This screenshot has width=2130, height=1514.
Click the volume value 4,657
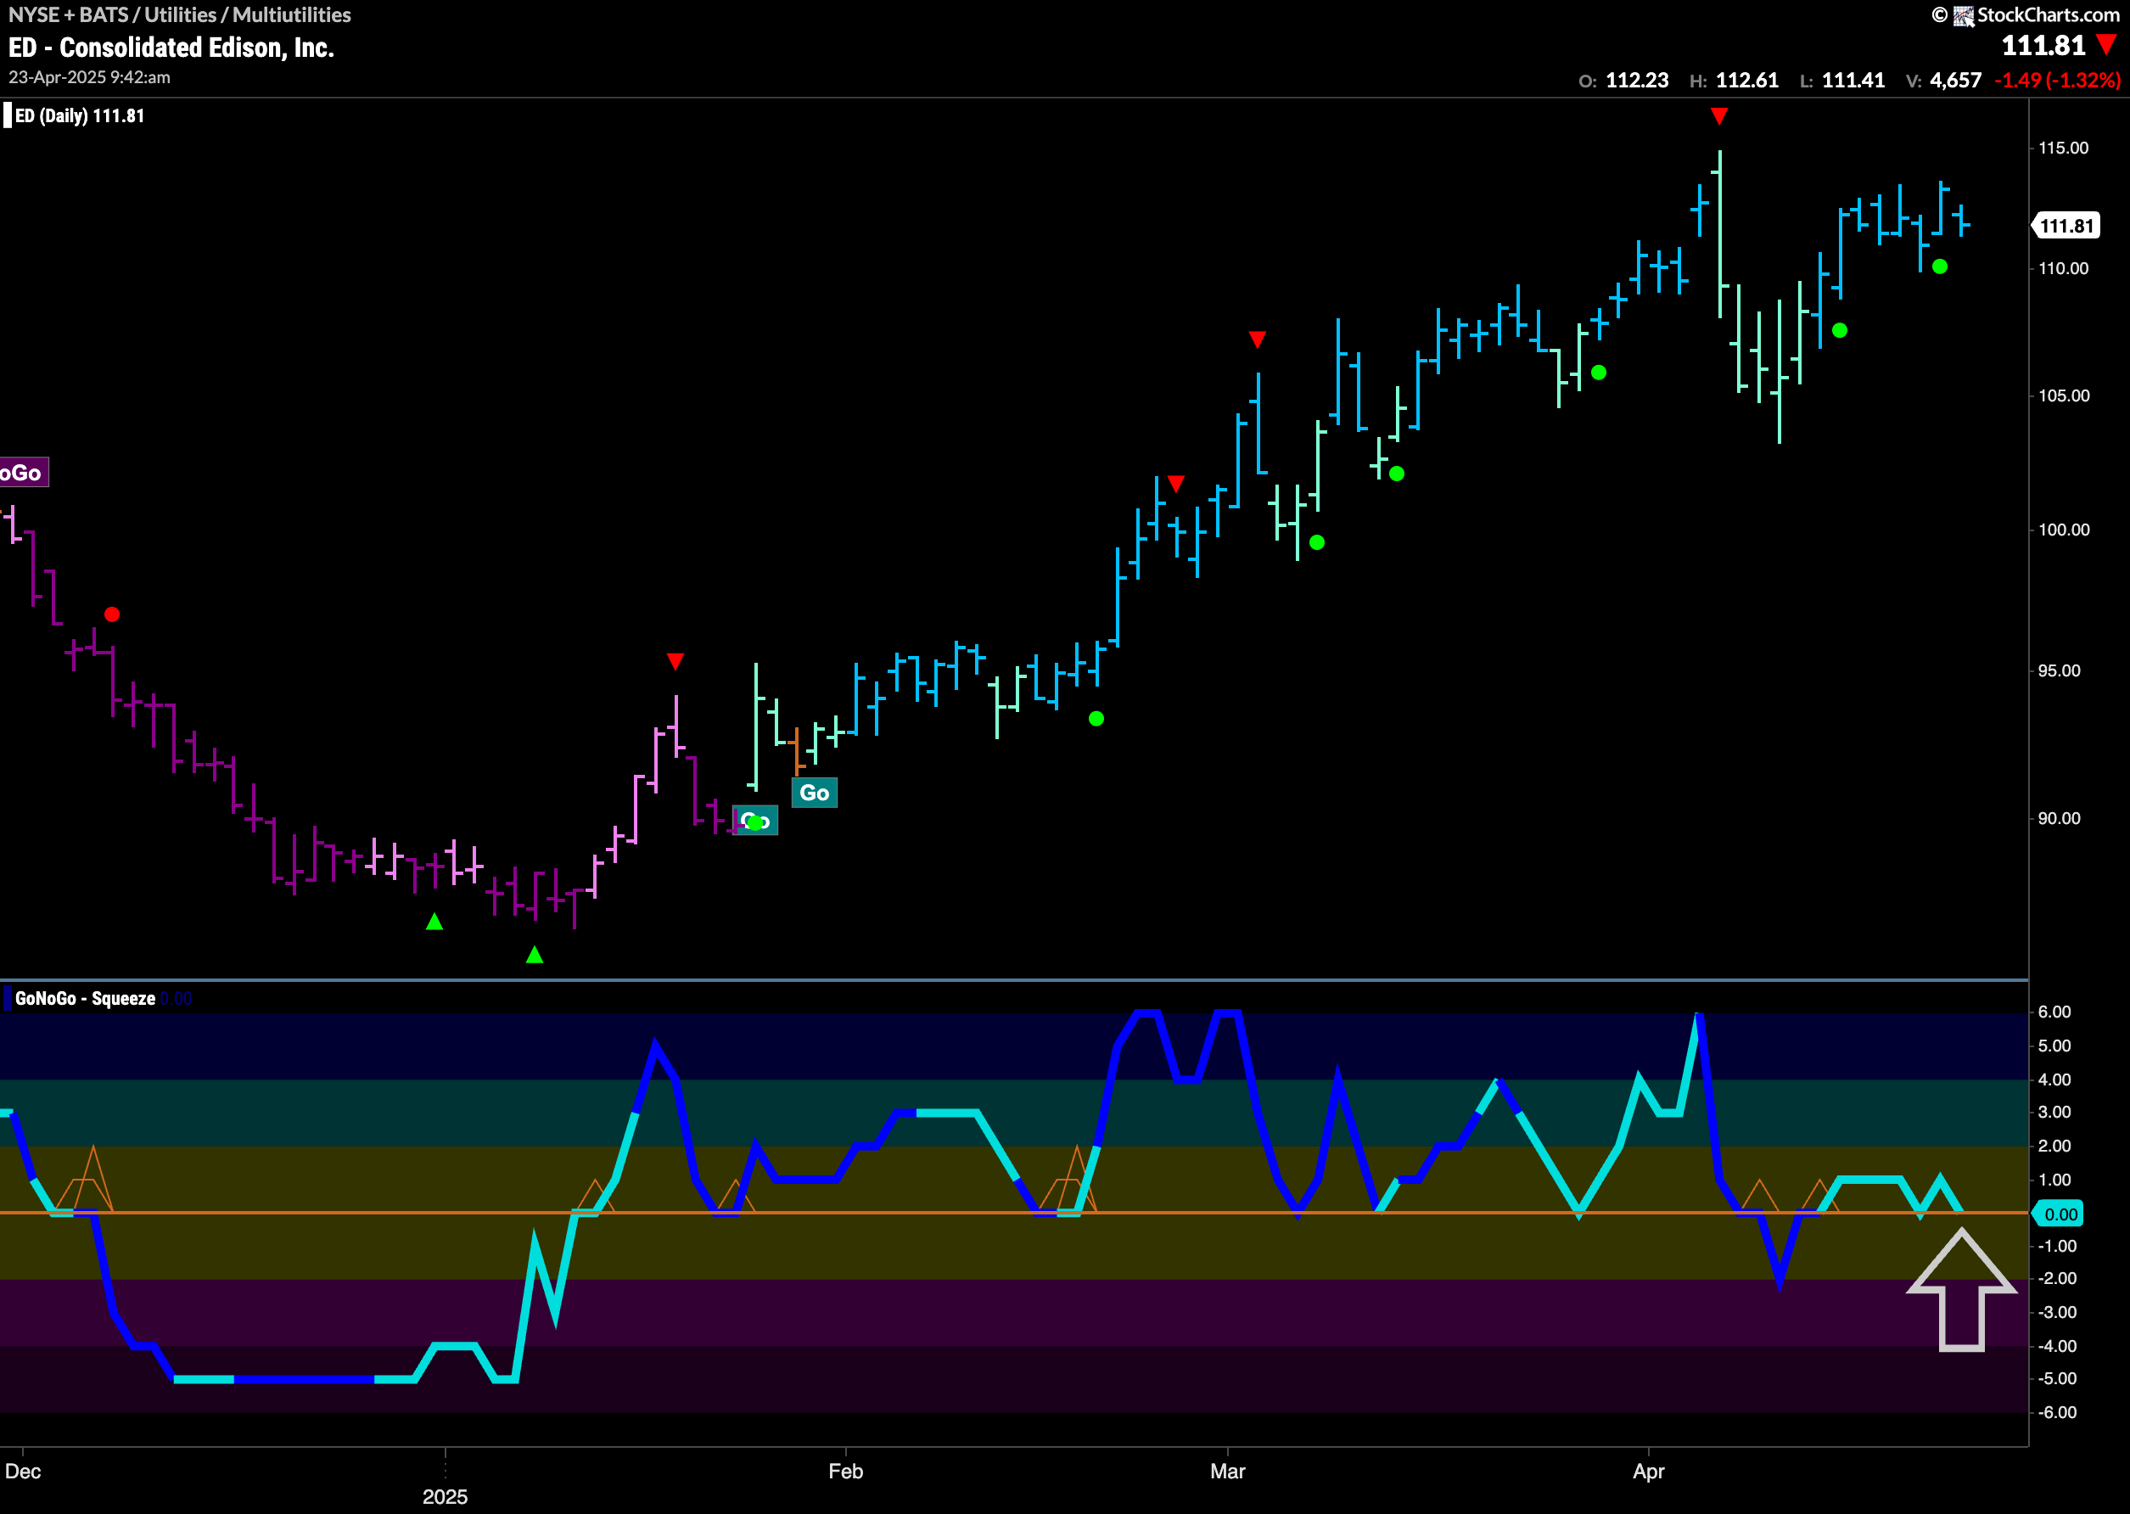tap(1956, 80)
